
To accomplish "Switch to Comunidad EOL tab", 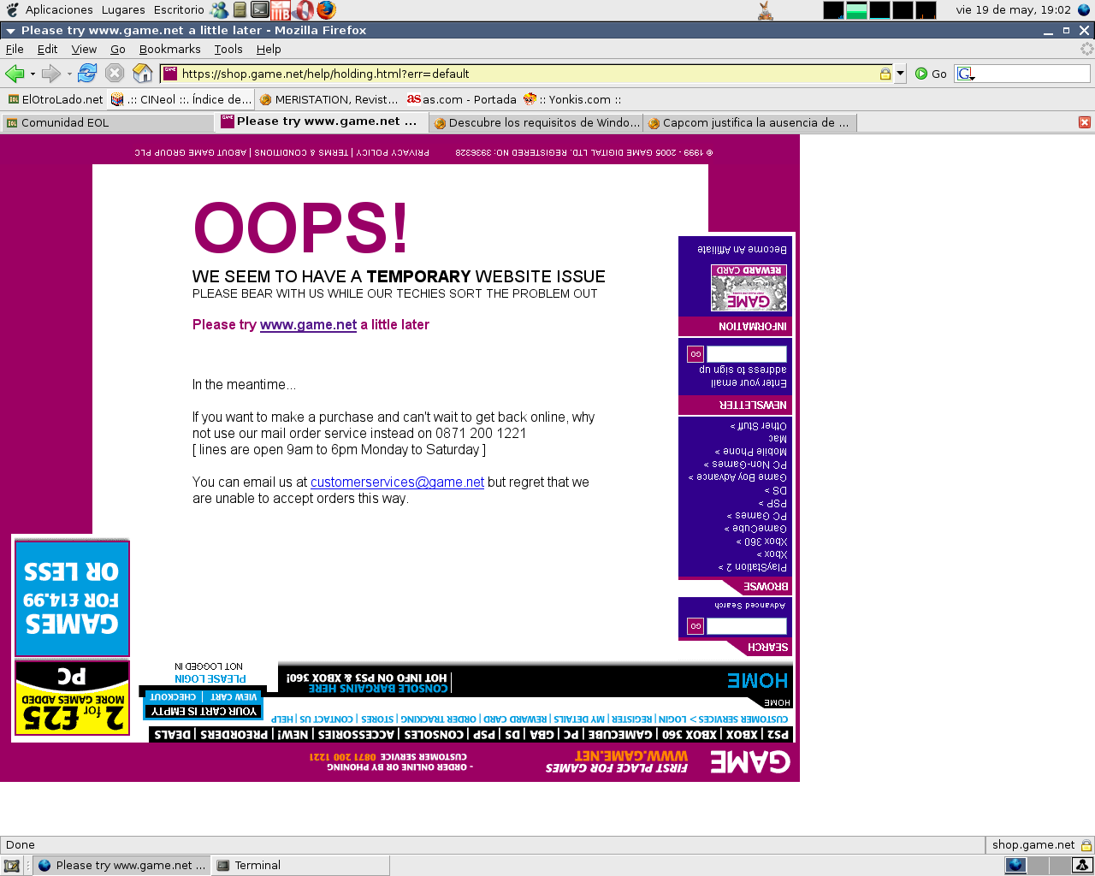I will [x=107, y=122].
